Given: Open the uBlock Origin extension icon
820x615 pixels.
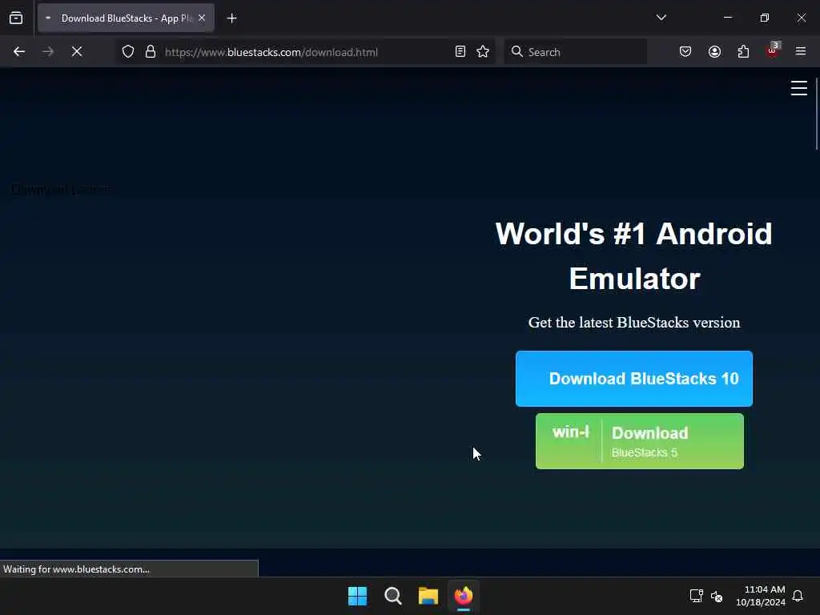Looking at the screenshot, I should point(773,50).
